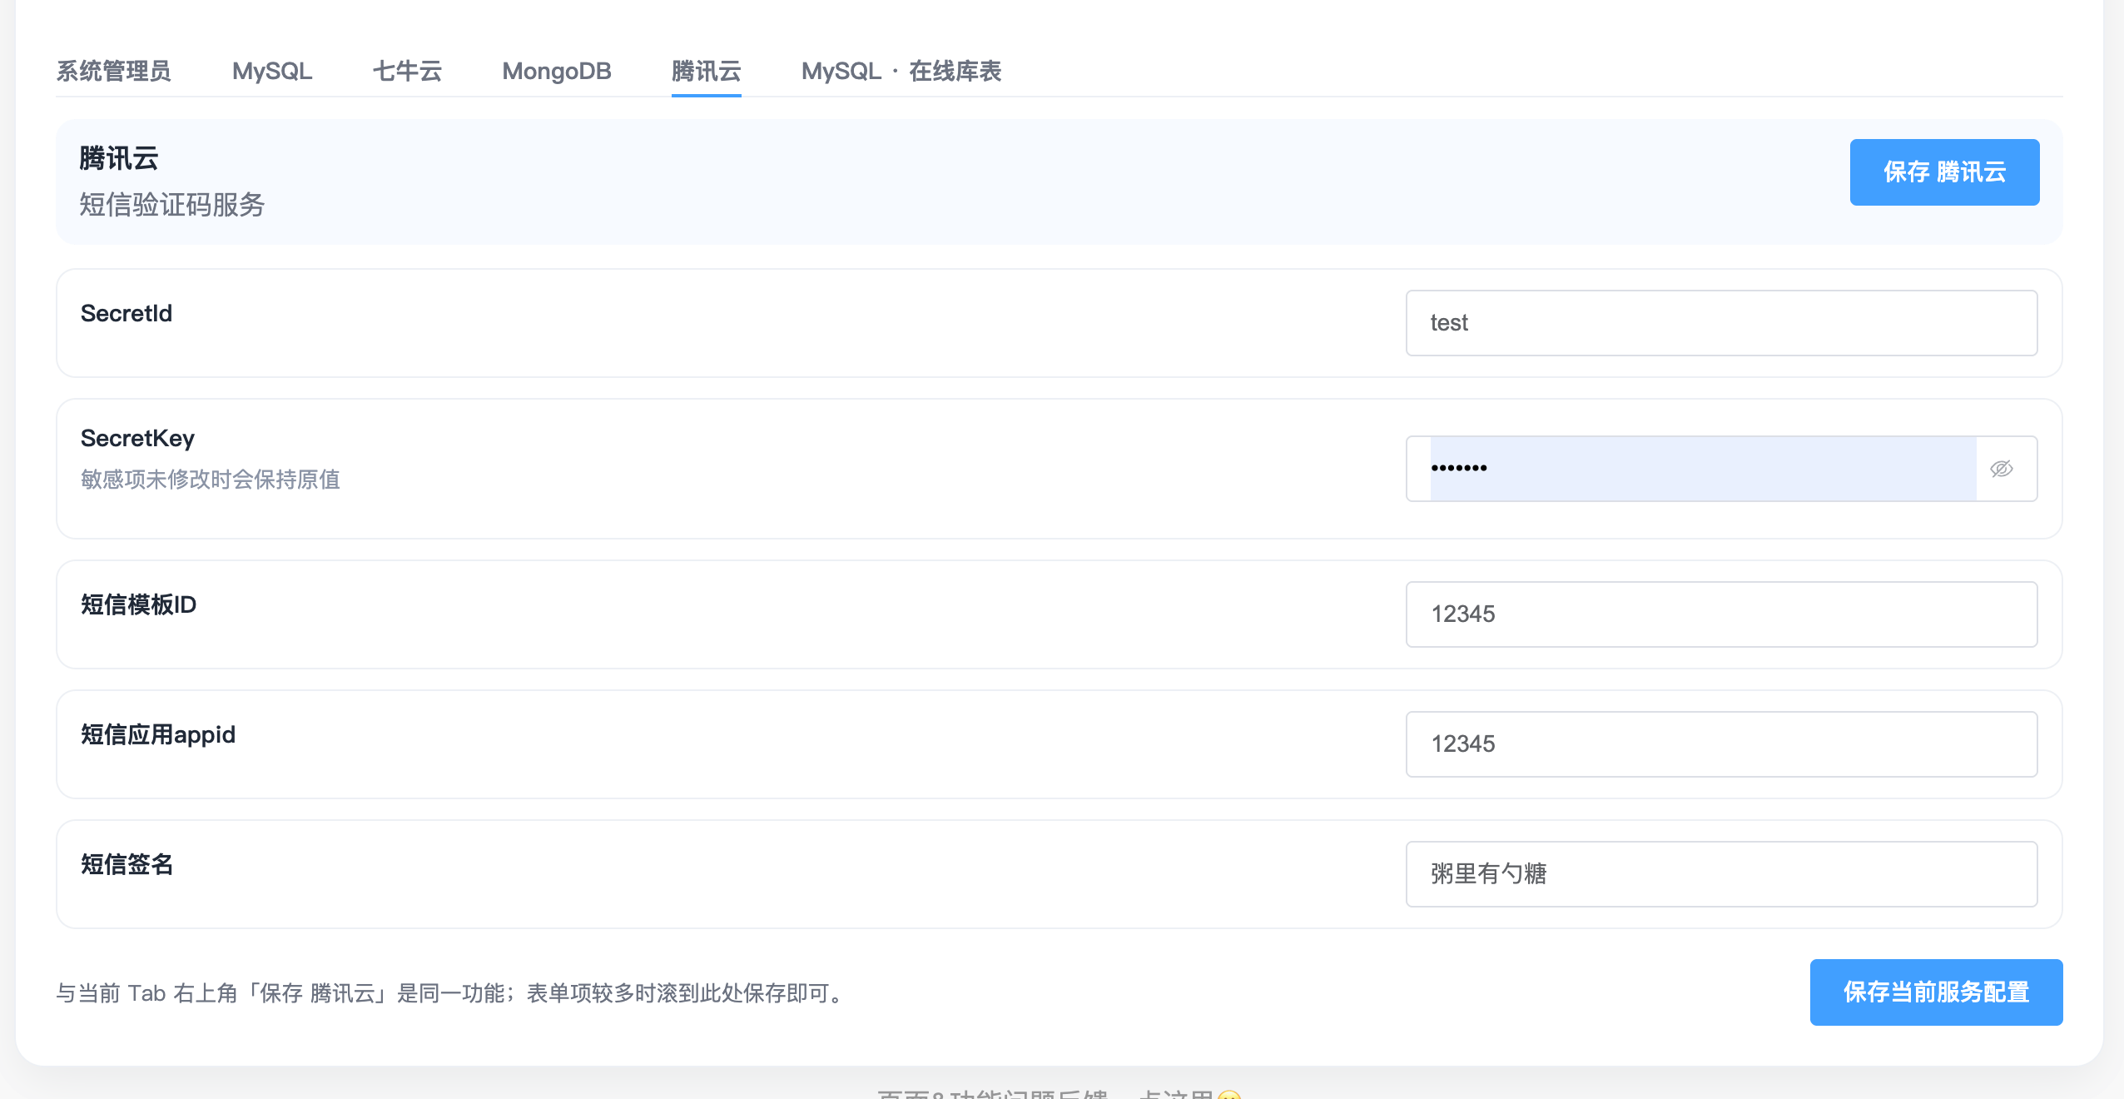
Task: Select the 七牛云 tab
Action: coord(407,71)
